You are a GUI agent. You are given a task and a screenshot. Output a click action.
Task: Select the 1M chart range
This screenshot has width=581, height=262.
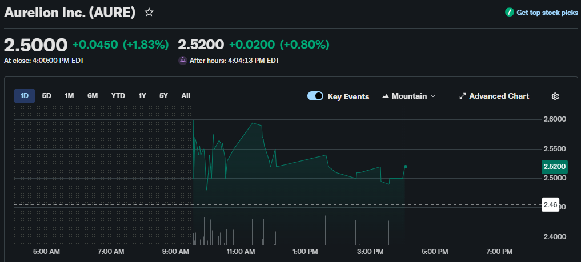point(69,96)
